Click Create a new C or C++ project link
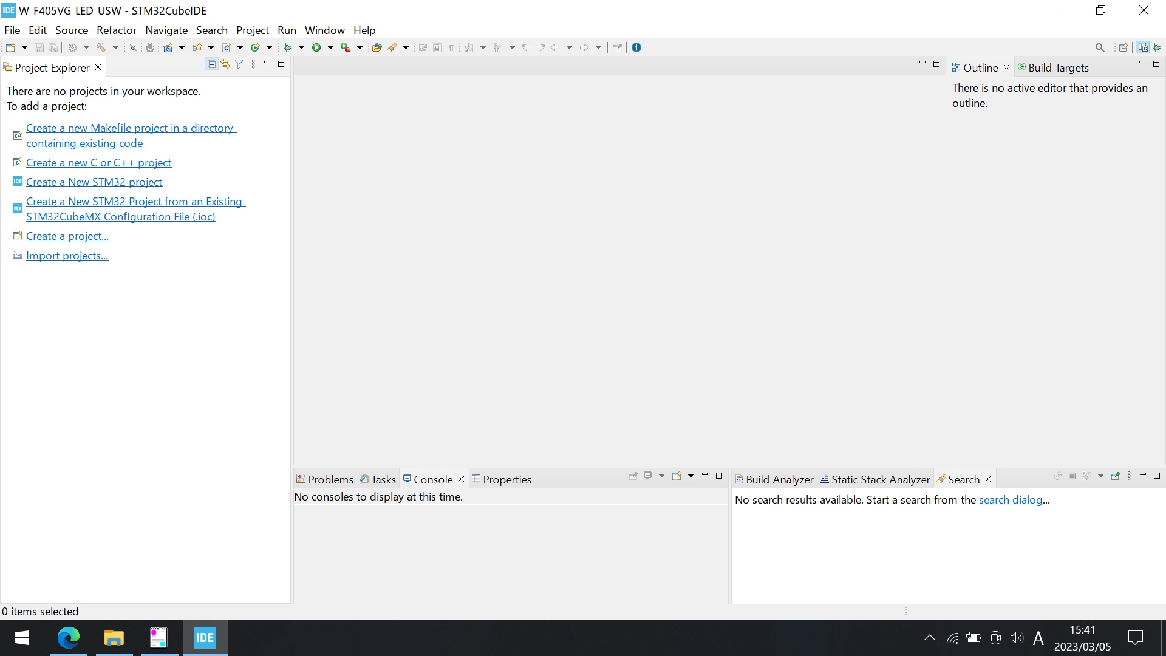 (98, 163)
